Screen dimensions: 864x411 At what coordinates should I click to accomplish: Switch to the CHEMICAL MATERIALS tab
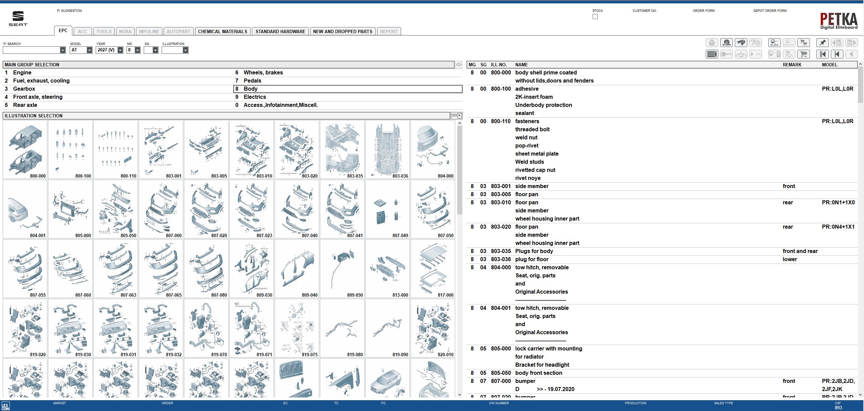(x=222, y=31)
